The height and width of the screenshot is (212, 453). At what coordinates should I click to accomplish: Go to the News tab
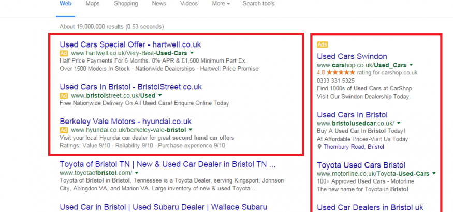click(x=159, y=4)
